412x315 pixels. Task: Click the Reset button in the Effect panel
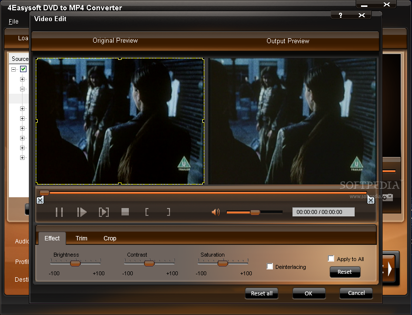pyautogui.click(x=345, y=272)
